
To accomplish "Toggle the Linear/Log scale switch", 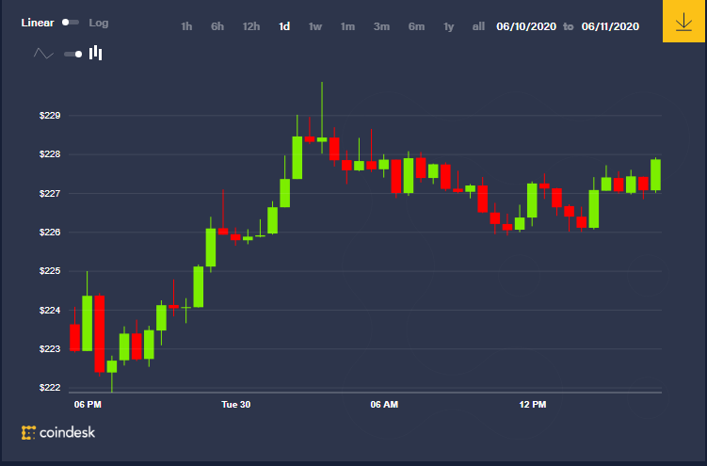I will click(71, 22).
